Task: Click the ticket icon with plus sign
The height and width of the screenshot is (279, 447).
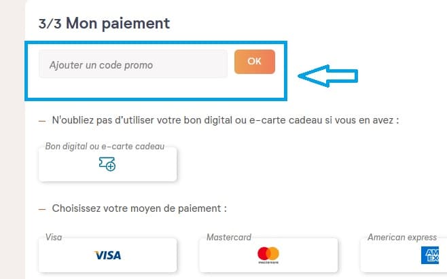Action: click(107, 164)
